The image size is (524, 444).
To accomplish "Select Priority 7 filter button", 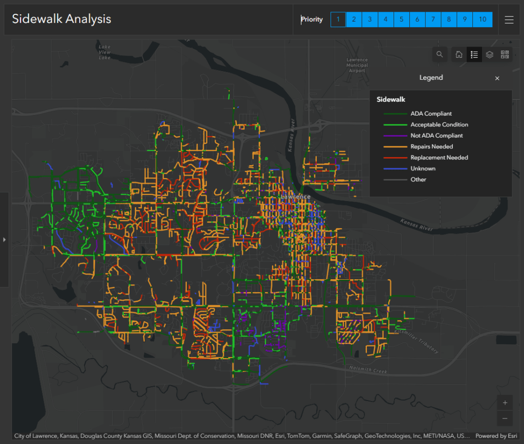I will click(433, 20).
